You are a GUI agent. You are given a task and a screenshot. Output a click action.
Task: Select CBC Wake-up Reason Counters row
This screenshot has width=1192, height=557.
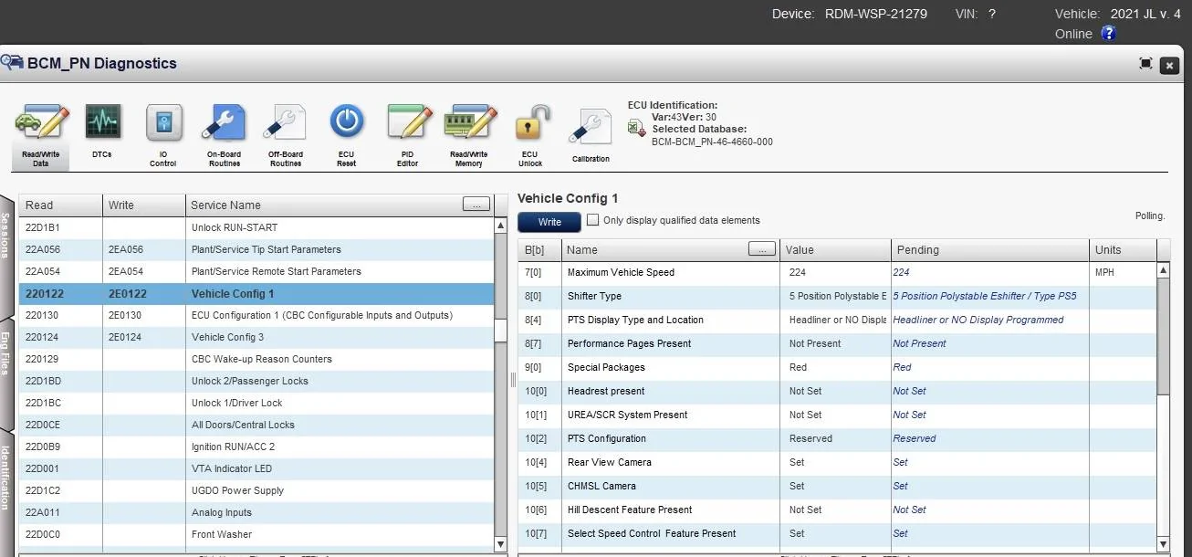pyautogui.click(x=256, y=359)
